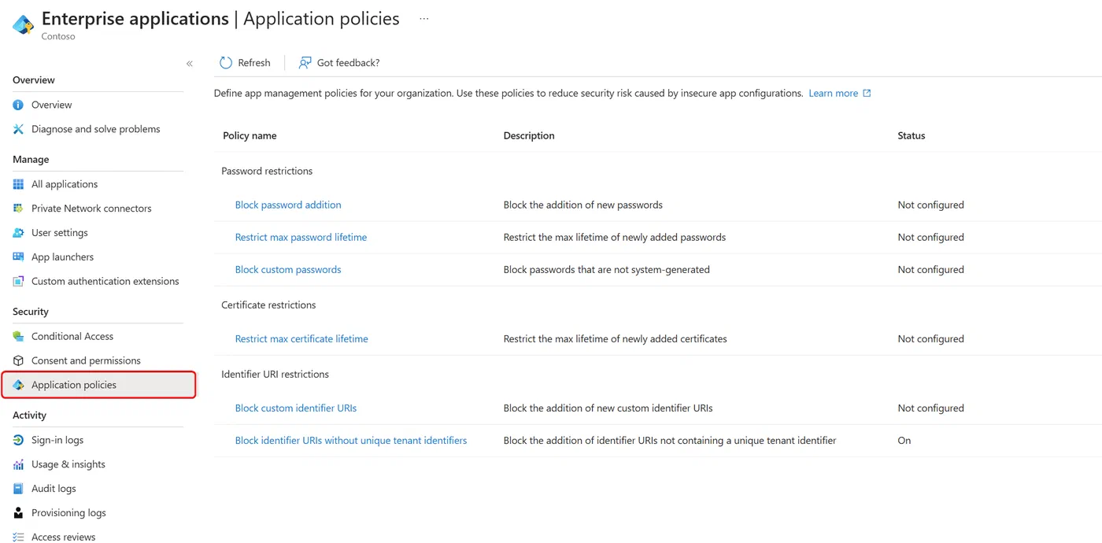
Task: Follow the Learn more link
Action: [833, 93]
